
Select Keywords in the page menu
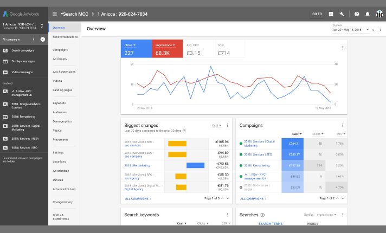click(59, 103)
